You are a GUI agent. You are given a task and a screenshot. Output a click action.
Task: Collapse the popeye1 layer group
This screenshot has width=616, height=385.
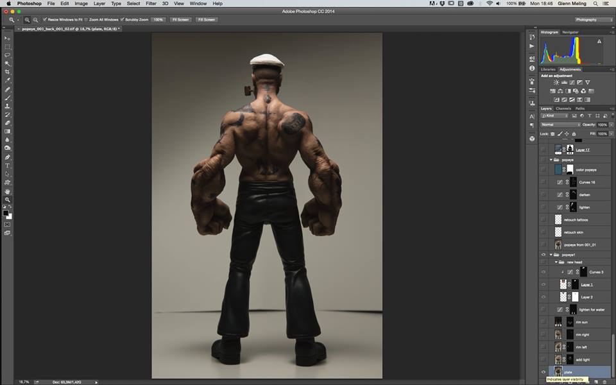click(x=551, y=255)
